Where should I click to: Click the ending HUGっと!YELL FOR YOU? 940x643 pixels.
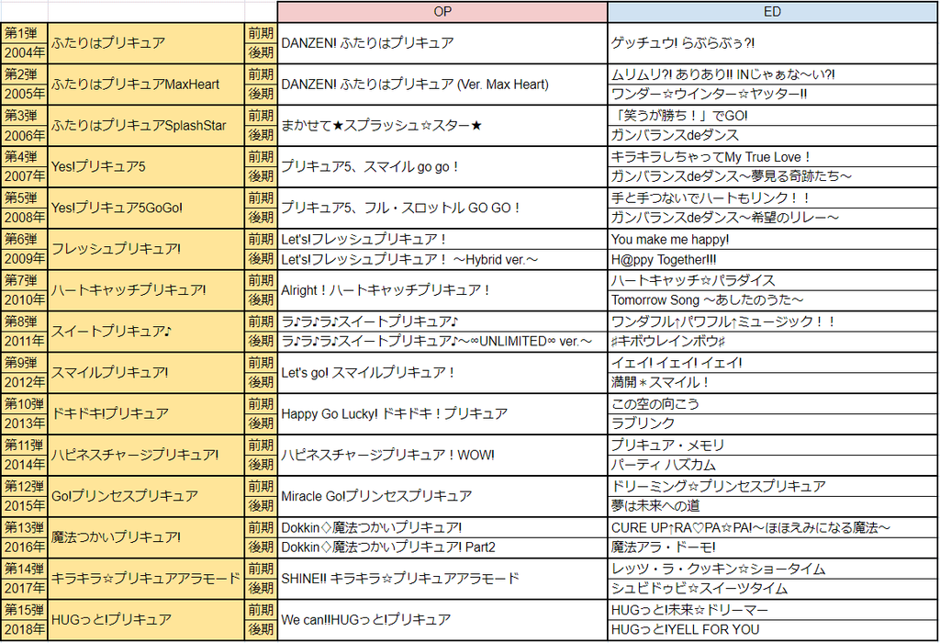coord(772,630)
